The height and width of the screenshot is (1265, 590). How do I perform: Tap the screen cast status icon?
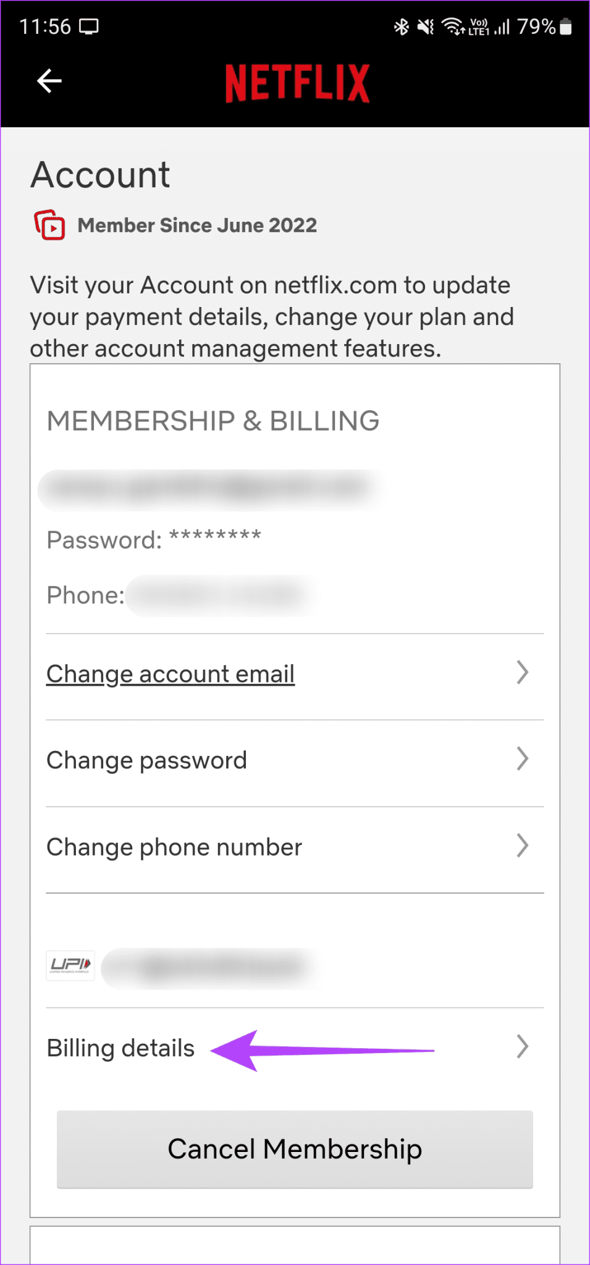pyautogui.click(x=89, y=27)
